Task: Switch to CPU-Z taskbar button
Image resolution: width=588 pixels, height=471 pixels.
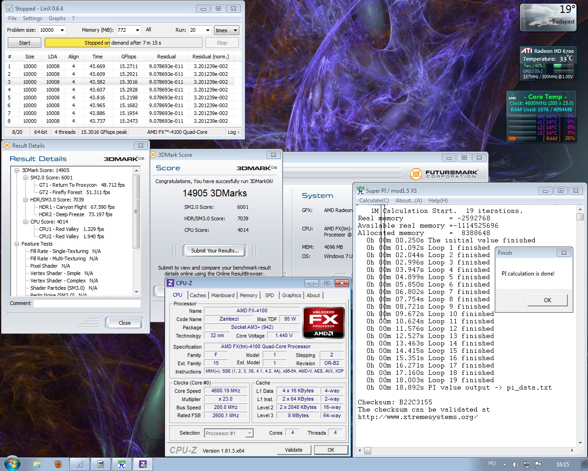Action: tap(143, 464)
